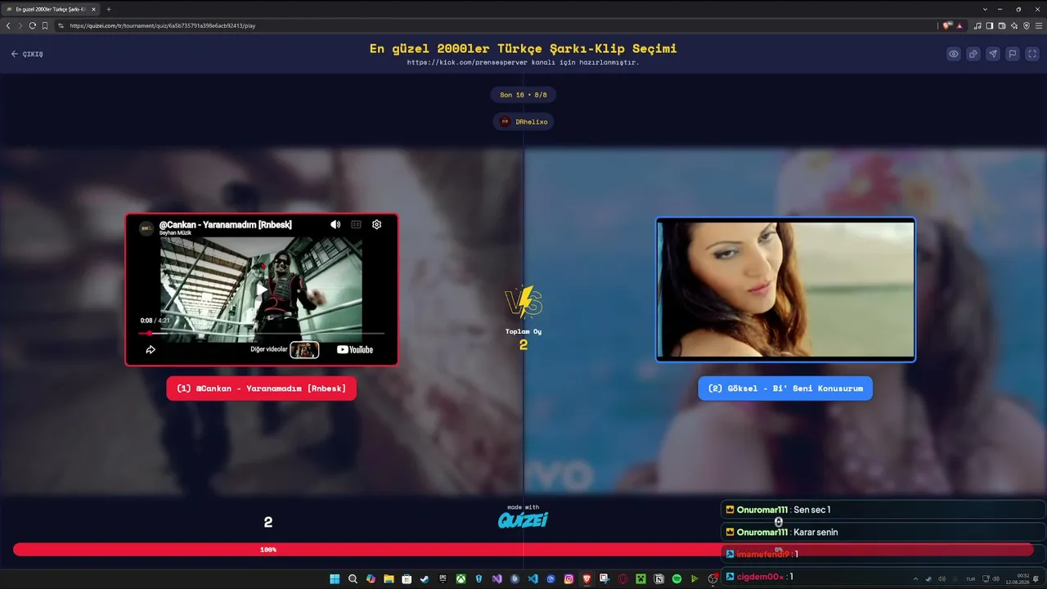The height and width of the screenshot is (589, 1047).
Task: Click the Son 16 • 8/8 round badge
Action: pos(523,95)
